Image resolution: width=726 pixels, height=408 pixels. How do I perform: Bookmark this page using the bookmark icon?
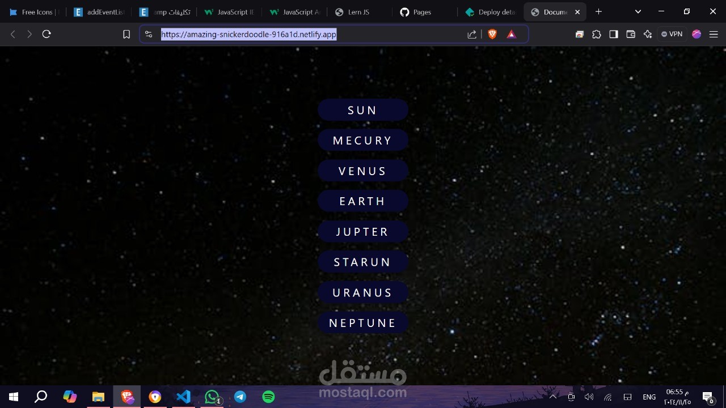[x=126, y=34]
